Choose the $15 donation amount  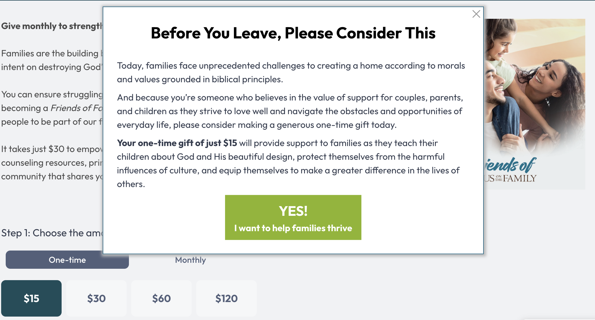click(x=31, y=298)
